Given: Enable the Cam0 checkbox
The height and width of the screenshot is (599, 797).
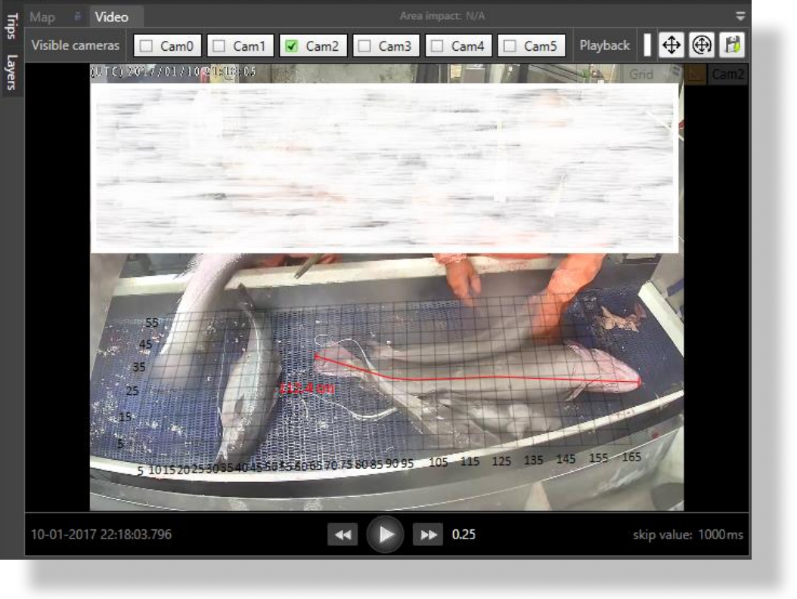Looking at the screenshot, I should click(147, 46).
